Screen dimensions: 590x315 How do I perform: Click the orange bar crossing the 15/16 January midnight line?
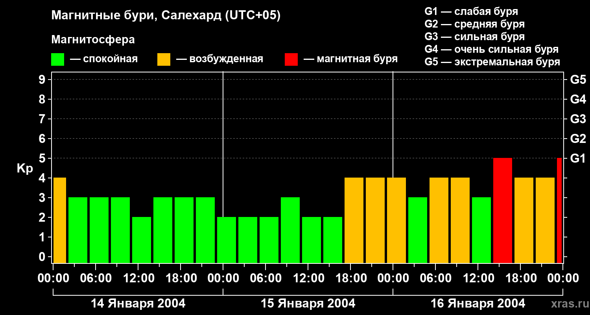[396, 220]
